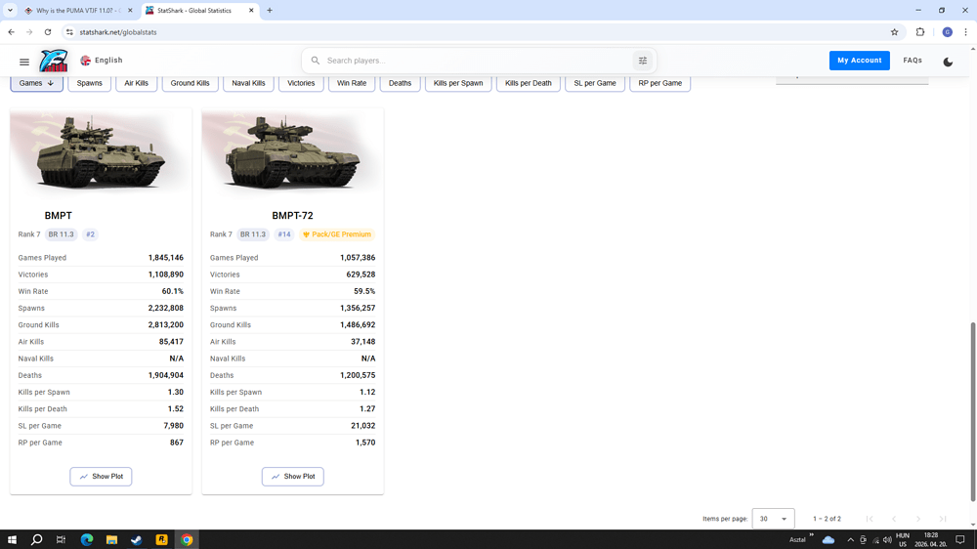The image size is (977, 549).
Task: Go to next page of results
Action: click(918, 519)
